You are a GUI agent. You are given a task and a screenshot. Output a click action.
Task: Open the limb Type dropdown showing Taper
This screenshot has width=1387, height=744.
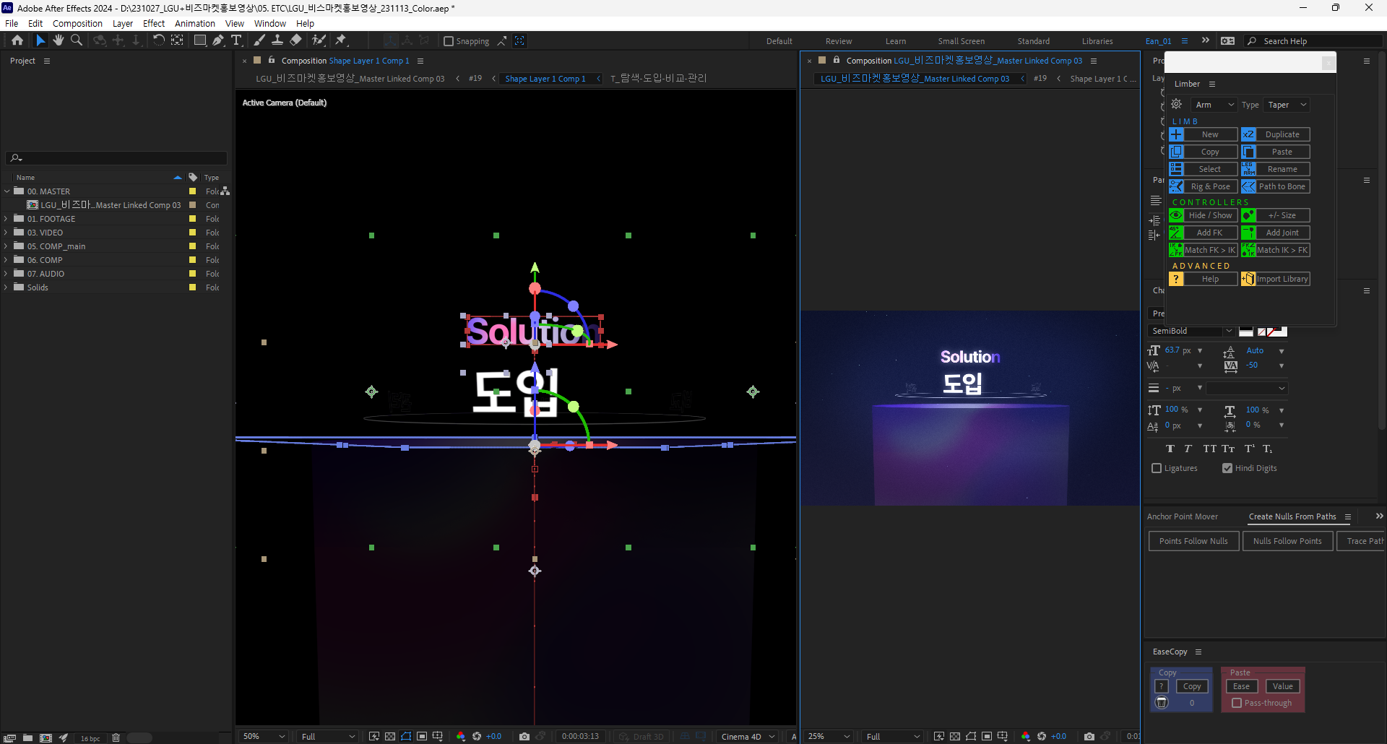[x=1287, y=105]
